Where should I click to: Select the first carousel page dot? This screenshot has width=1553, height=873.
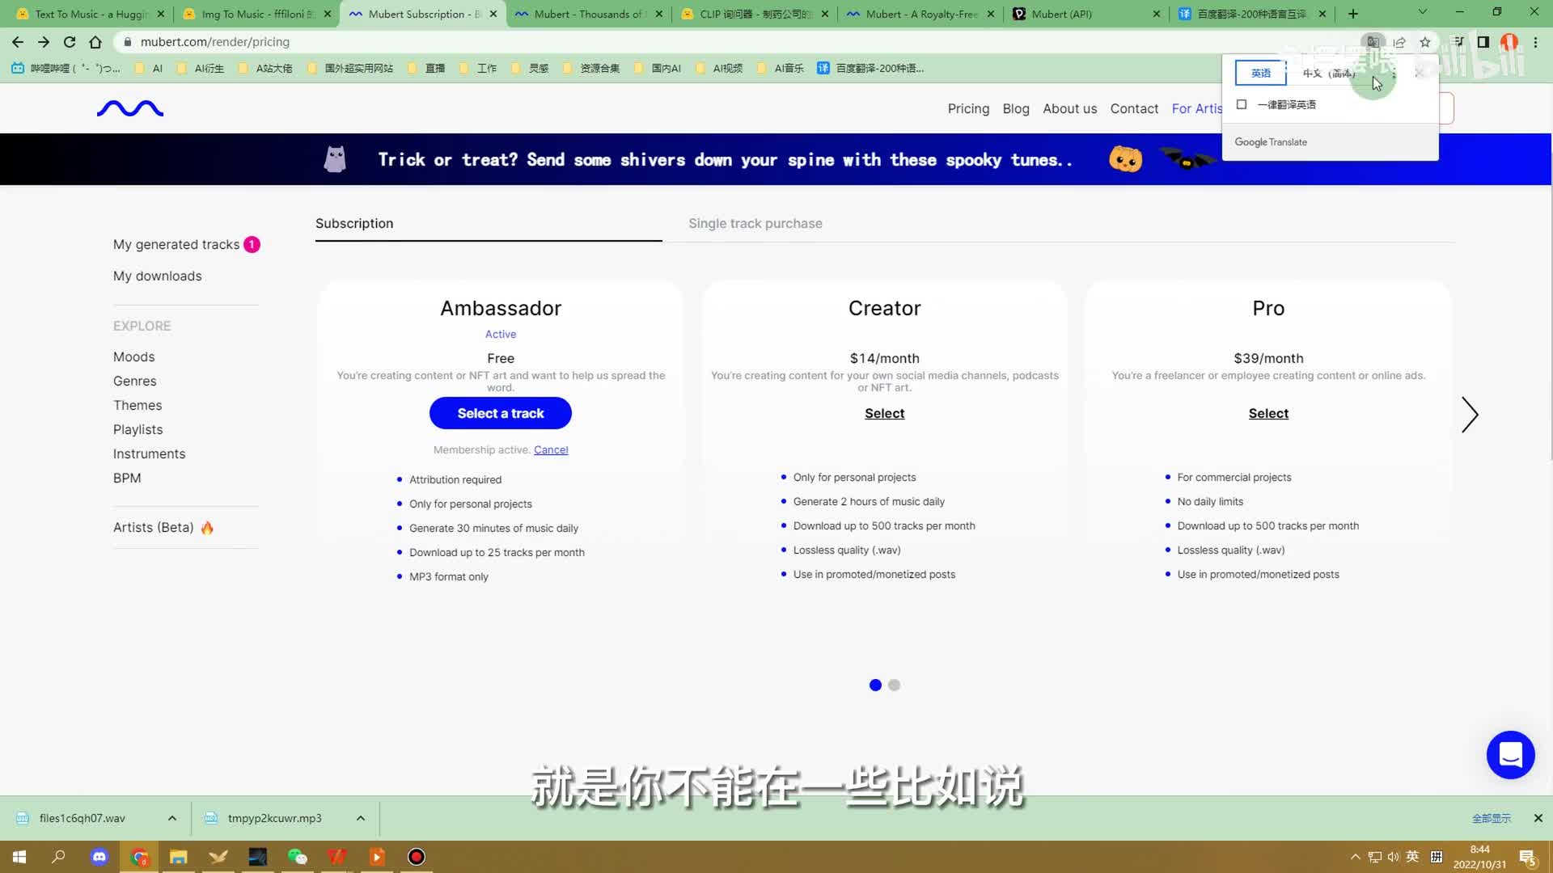875,685
